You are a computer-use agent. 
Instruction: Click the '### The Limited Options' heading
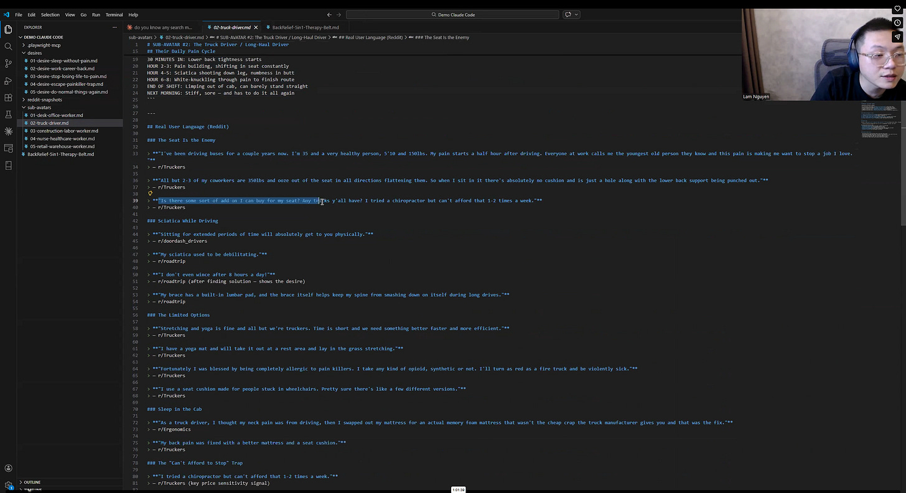[x=178, y=315]
